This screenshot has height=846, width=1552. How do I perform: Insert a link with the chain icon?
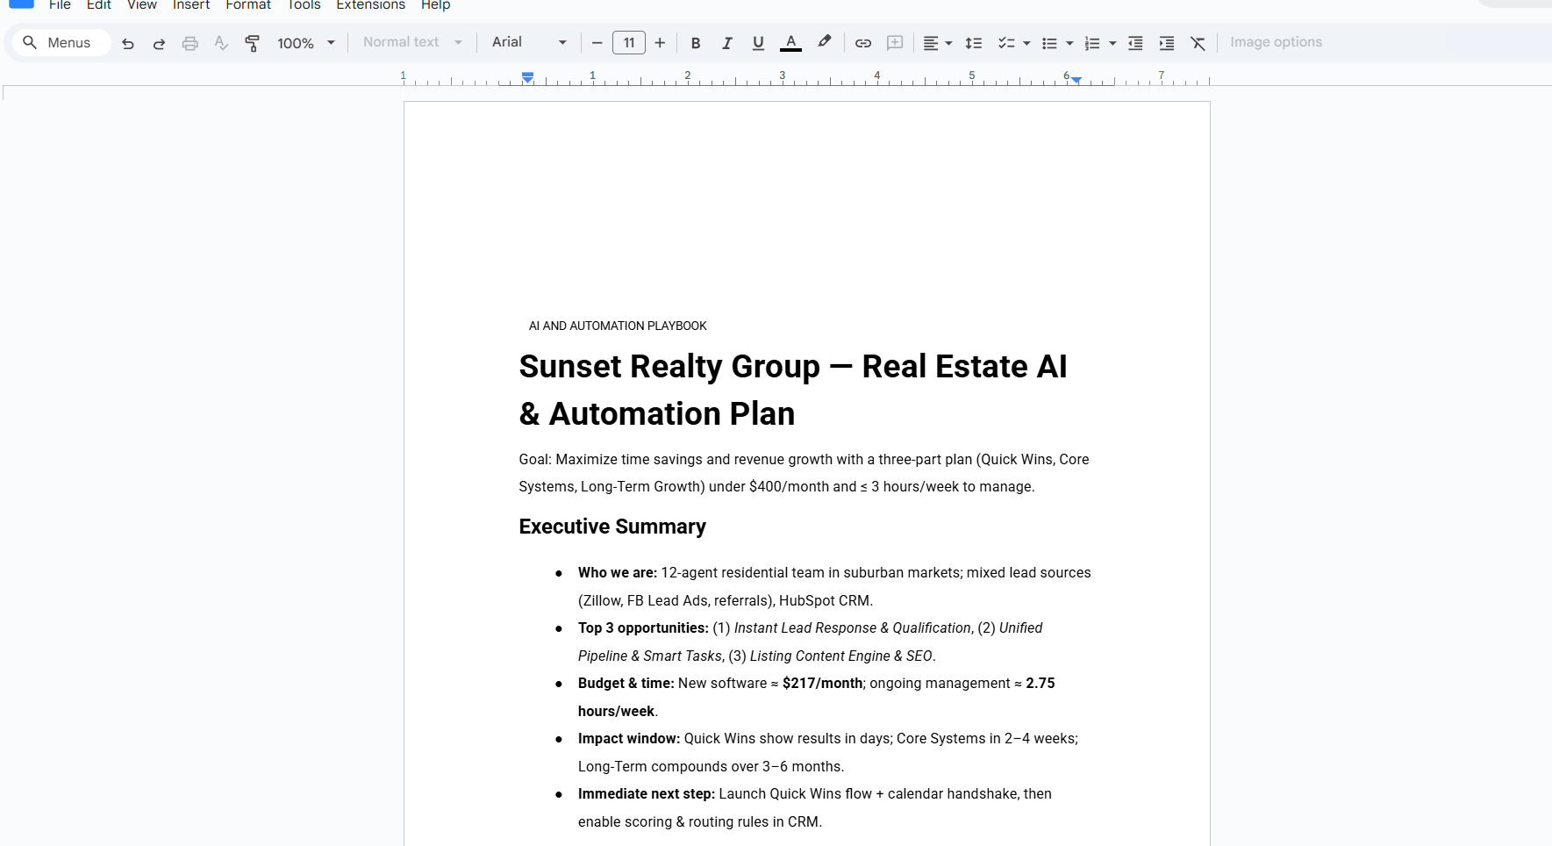pos(863,43)
